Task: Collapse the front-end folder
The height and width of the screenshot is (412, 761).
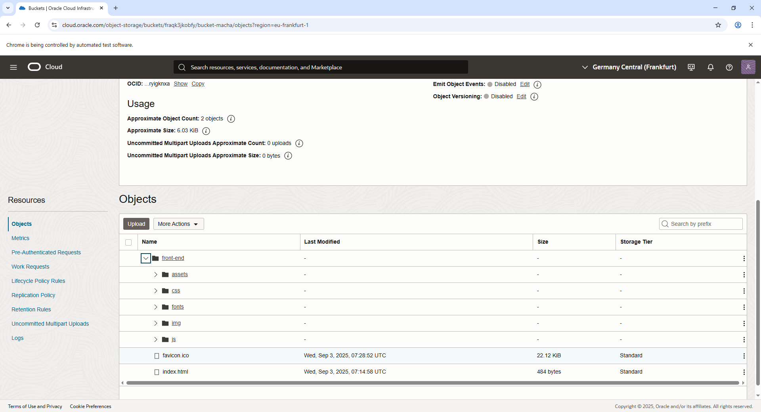Action: 146,258
